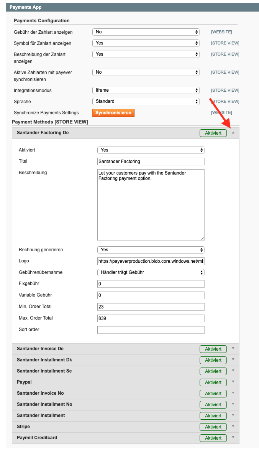This screenshot has width=259, height=450.
Task: Click Aktiviert badge for Santander Invoice De
Action: point(213,349)
